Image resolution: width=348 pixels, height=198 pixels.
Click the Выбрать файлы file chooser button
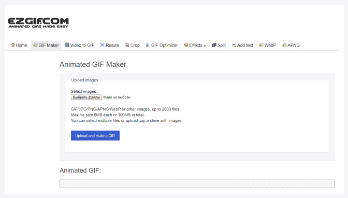[86, 97]
